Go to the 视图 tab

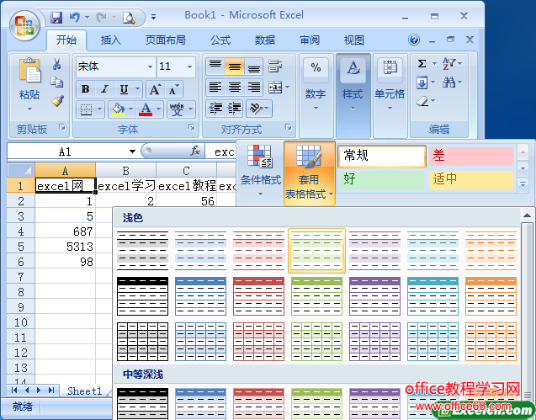[x=353, y=40]
